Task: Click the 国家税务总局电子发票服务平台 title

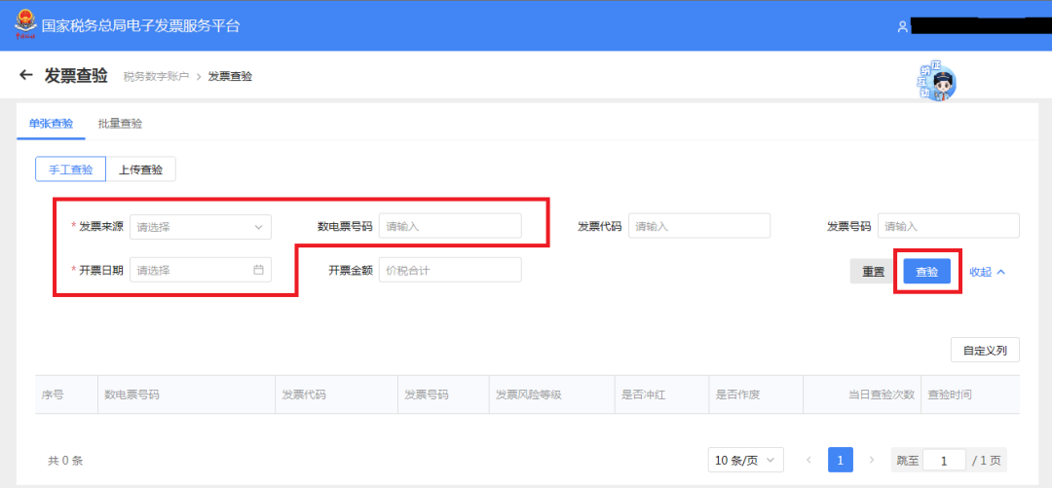Action: [140, 26]
